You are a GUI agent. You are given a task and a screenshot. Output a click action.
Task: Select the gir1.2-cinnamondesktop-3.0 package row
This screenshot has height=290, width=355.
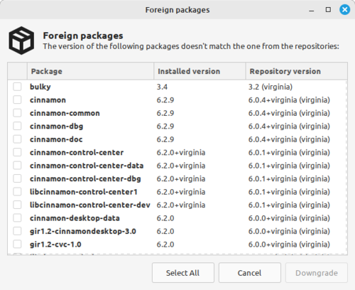177,231
